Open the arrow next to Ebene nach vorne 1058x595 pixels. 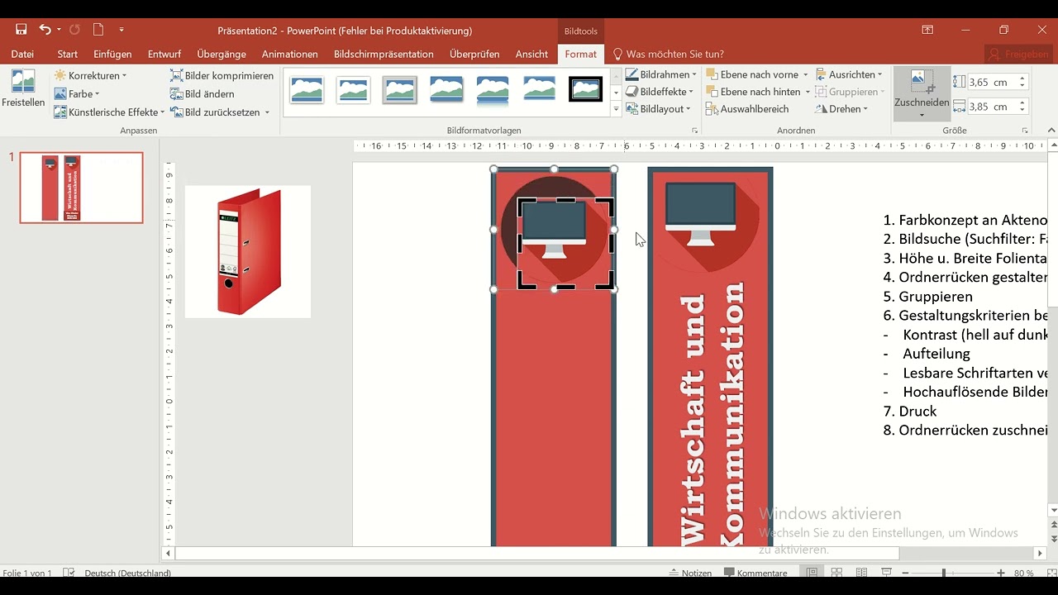(x=805, y=74)
